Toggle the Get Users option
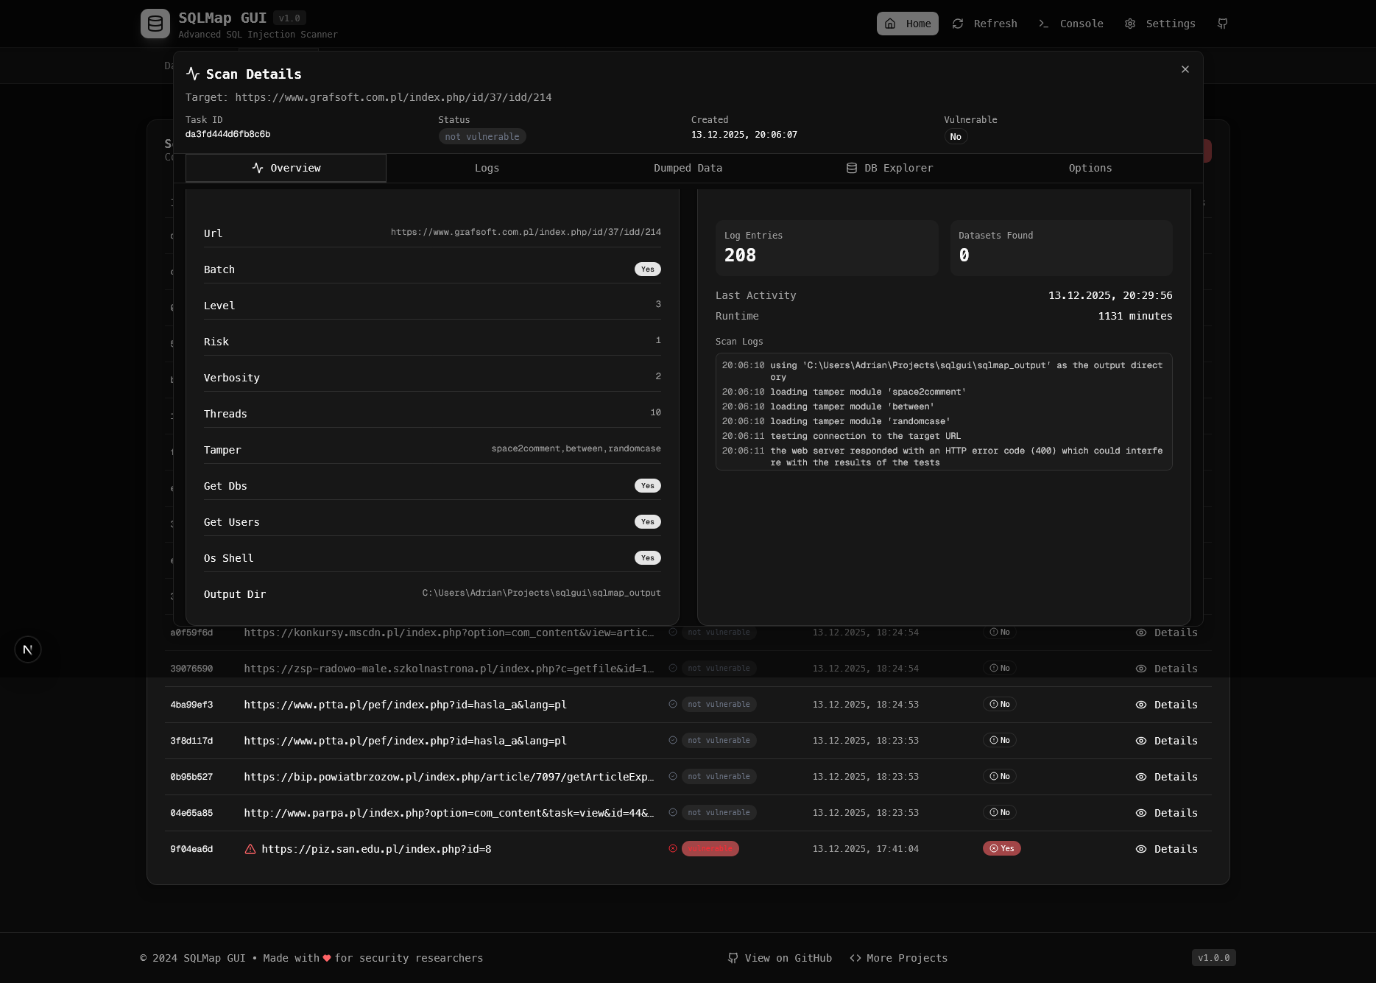This screenshot has height=983, width=1376. (647, 521)
